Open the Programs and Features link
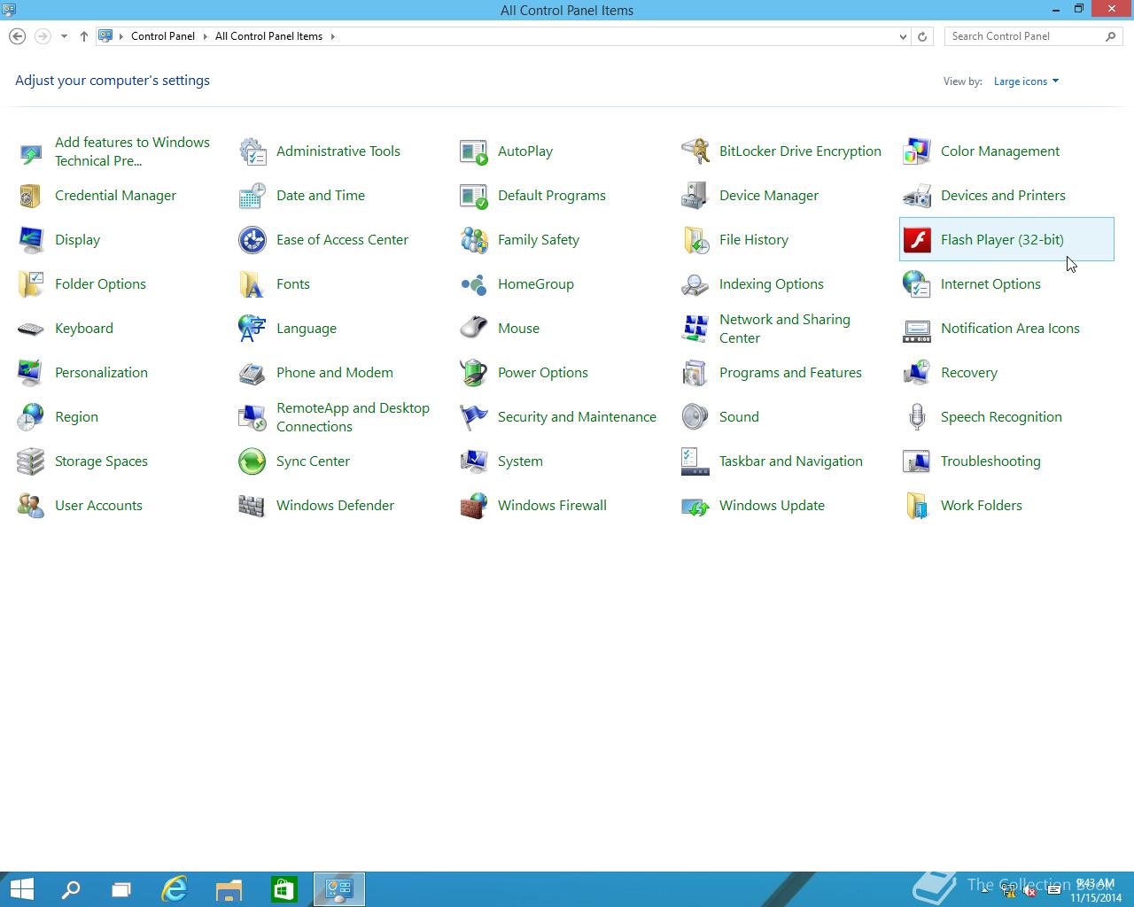Viewport: 1134px width, 907px height. click(x=790, y=373)
